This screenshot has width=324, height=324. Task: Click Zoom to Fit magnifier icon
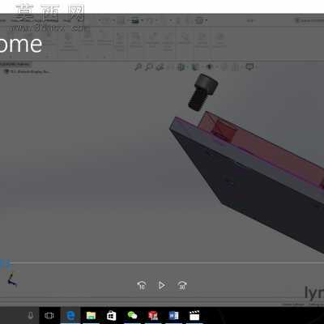pyautogui.click(x=138, y=66)
